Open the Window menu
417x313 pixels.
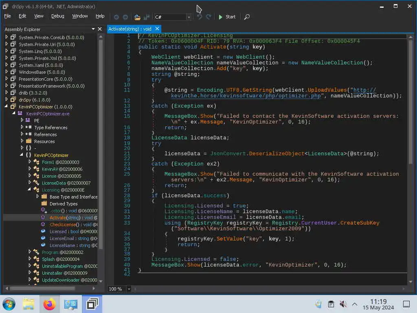(x=80, y=16)
